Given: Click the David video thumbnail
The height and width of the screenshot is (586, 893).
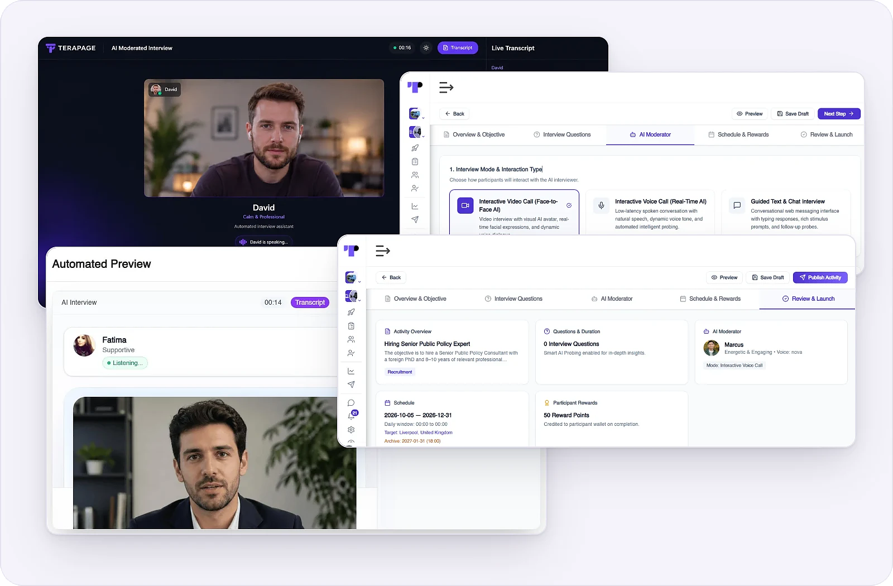Looking at the screenshot, I should [x=264, y=138].
